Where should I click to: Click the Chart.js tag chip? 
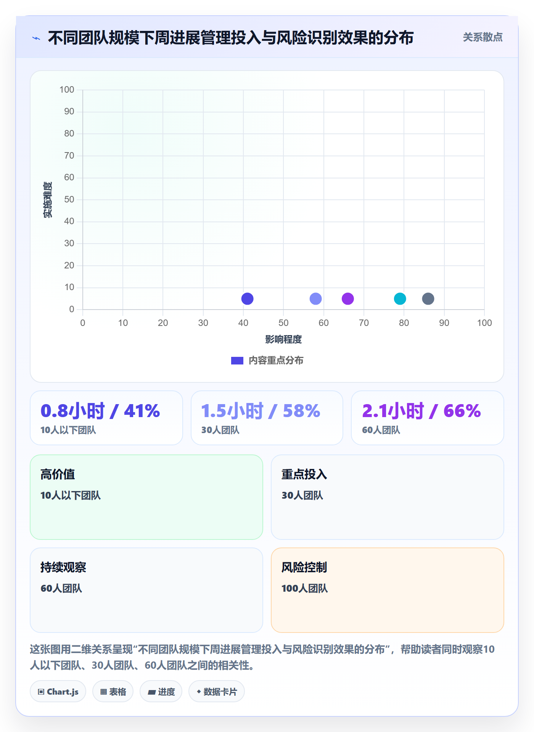58,692
